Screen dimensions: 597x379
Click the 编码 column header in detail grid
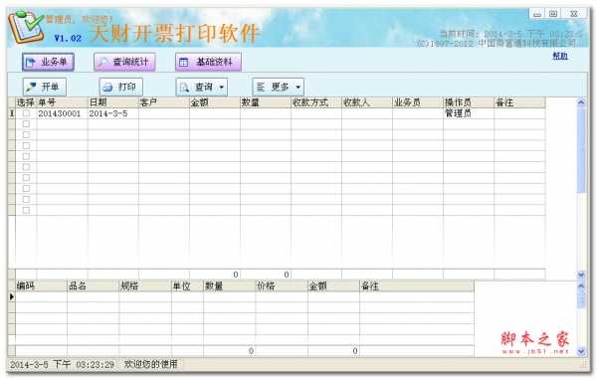point(41,286)
